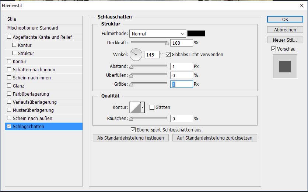Enable the Glätten checkbox
Screen dimensions: 308x192
152,107
